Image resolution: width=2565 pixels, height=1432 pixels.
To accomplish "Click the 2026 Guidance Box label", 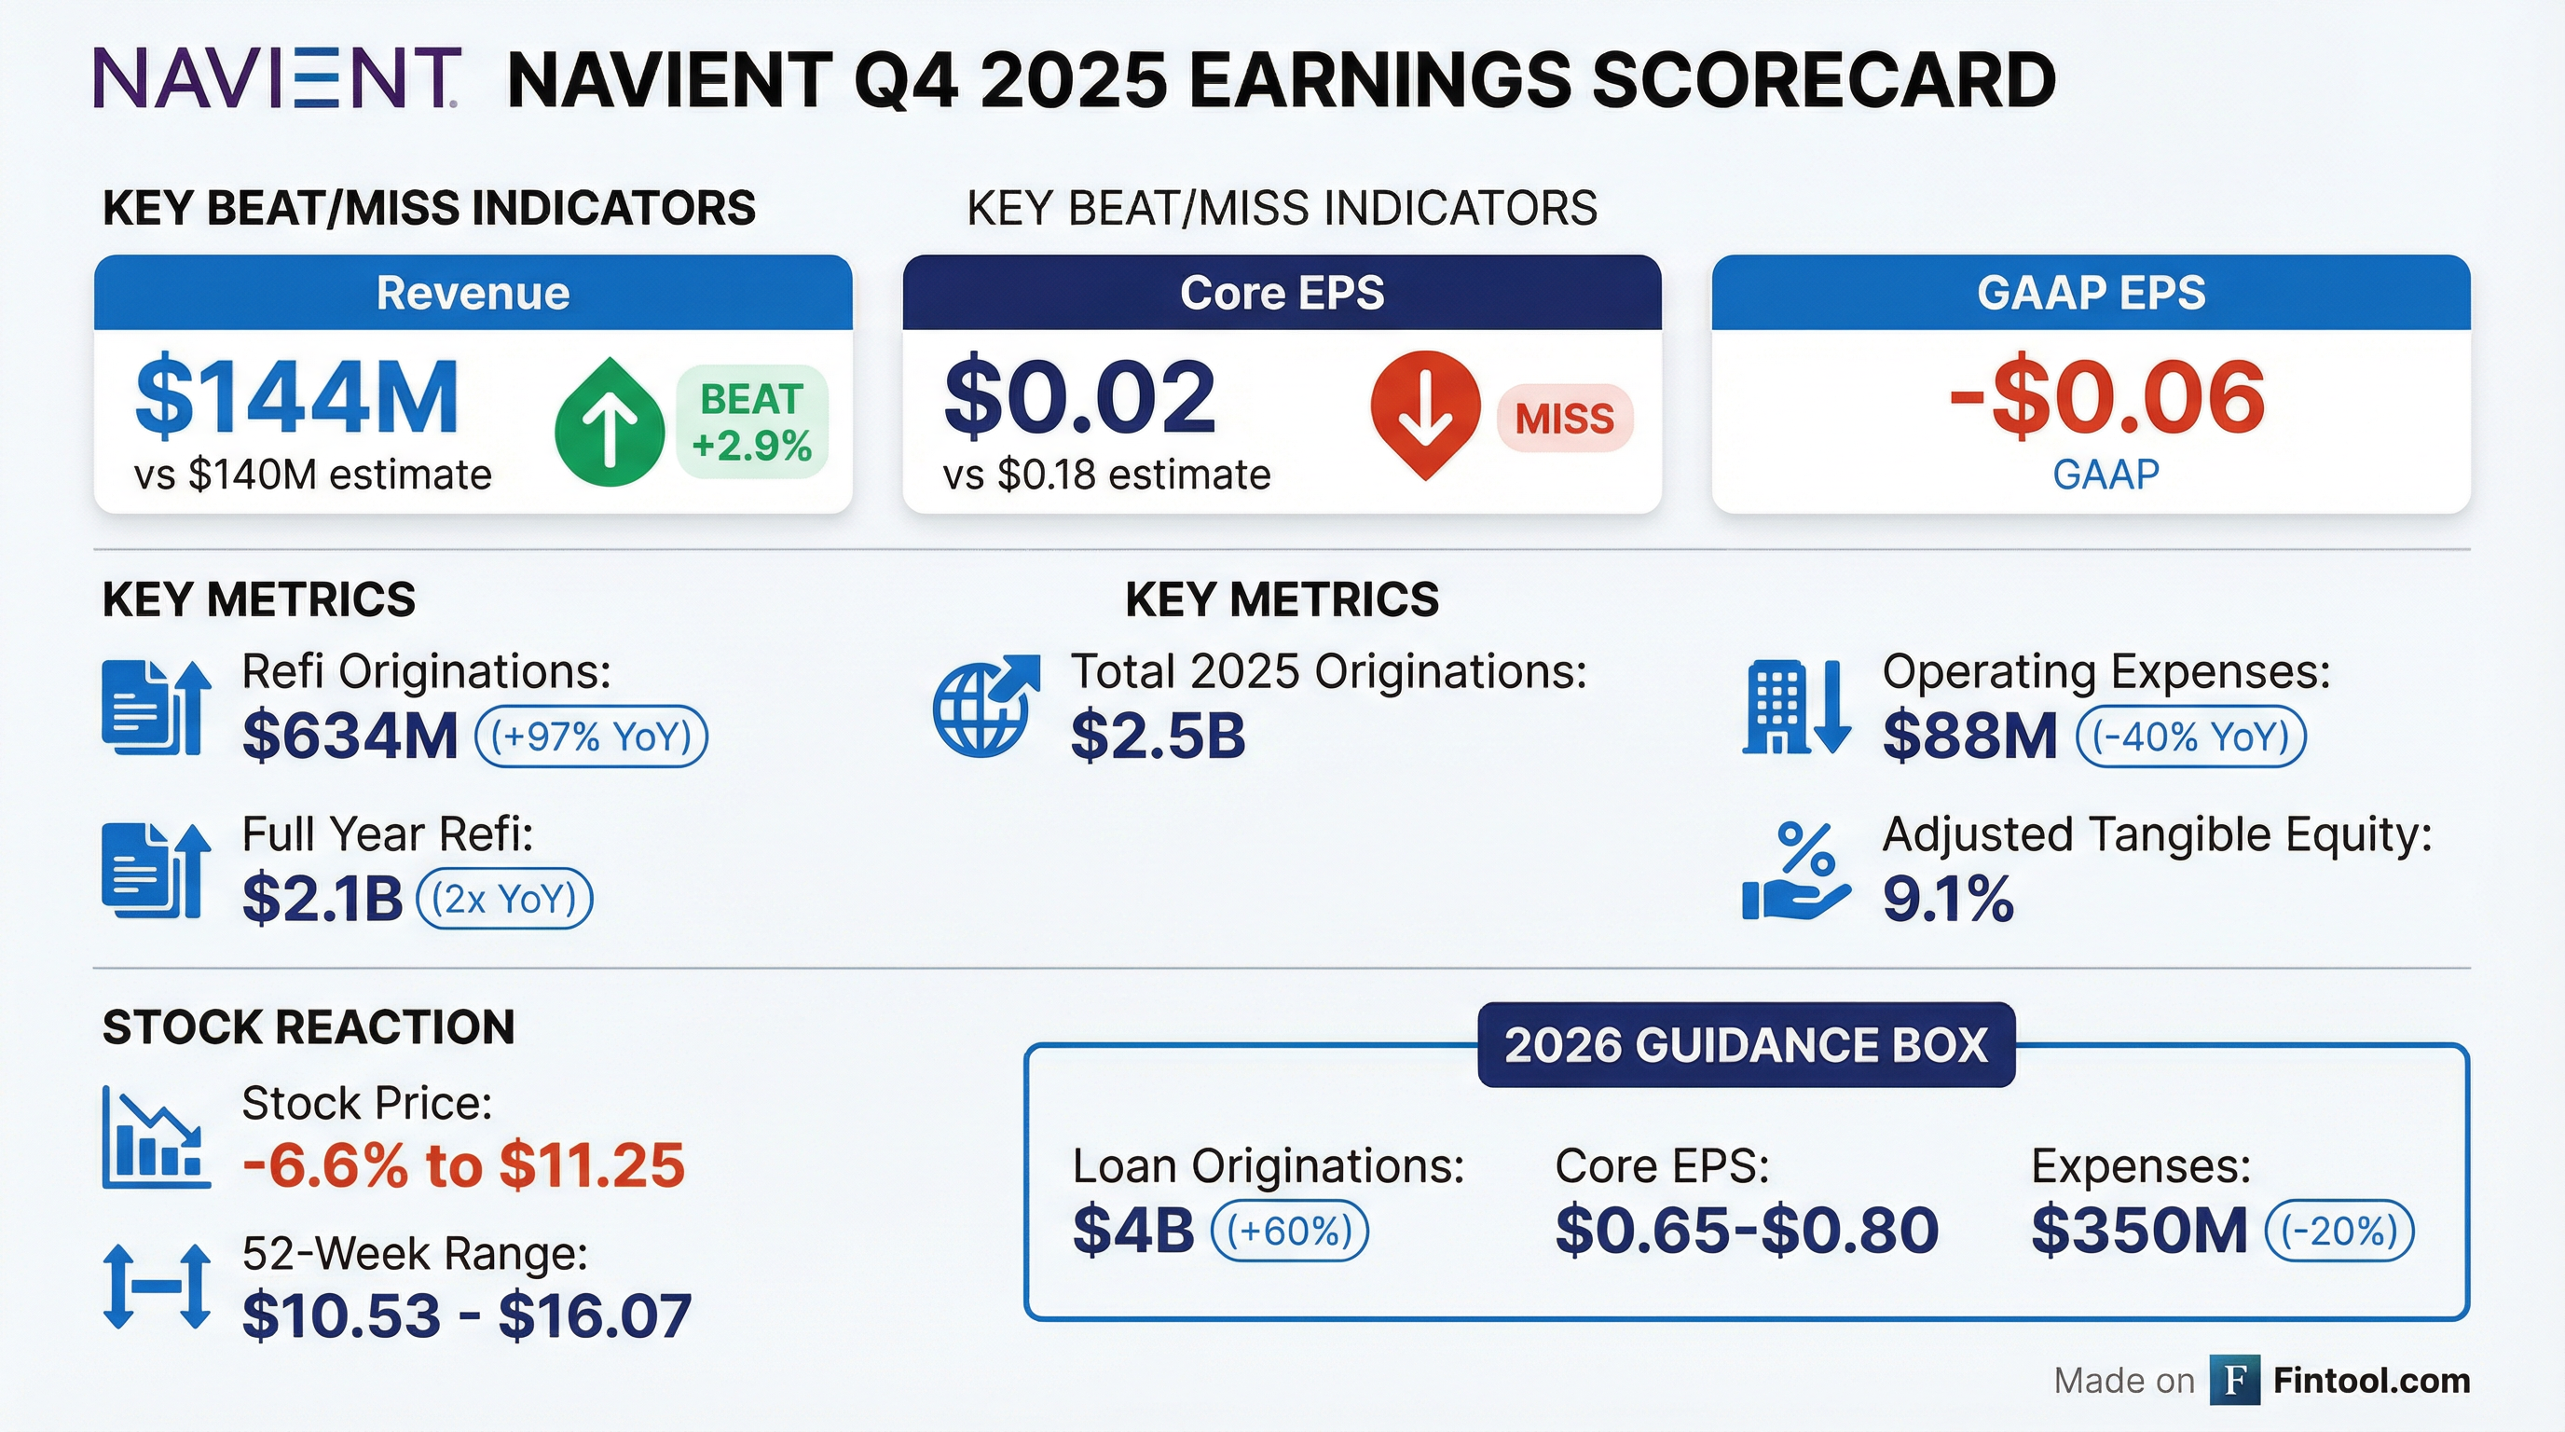I will [x=1746, y=1044].
